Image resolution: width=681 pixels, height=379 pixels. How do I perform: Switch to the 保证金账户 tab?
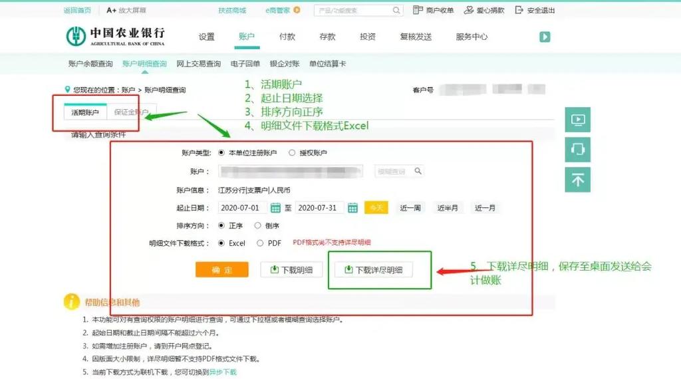[x=131, y=112]
